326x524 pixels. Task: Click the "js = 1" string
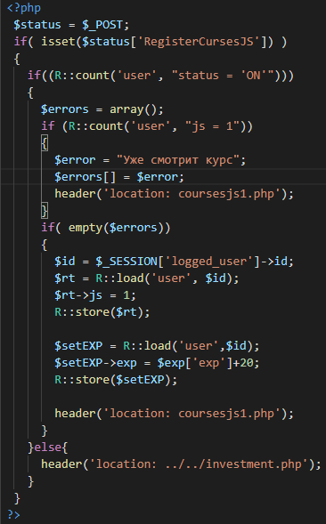(213, 126)
